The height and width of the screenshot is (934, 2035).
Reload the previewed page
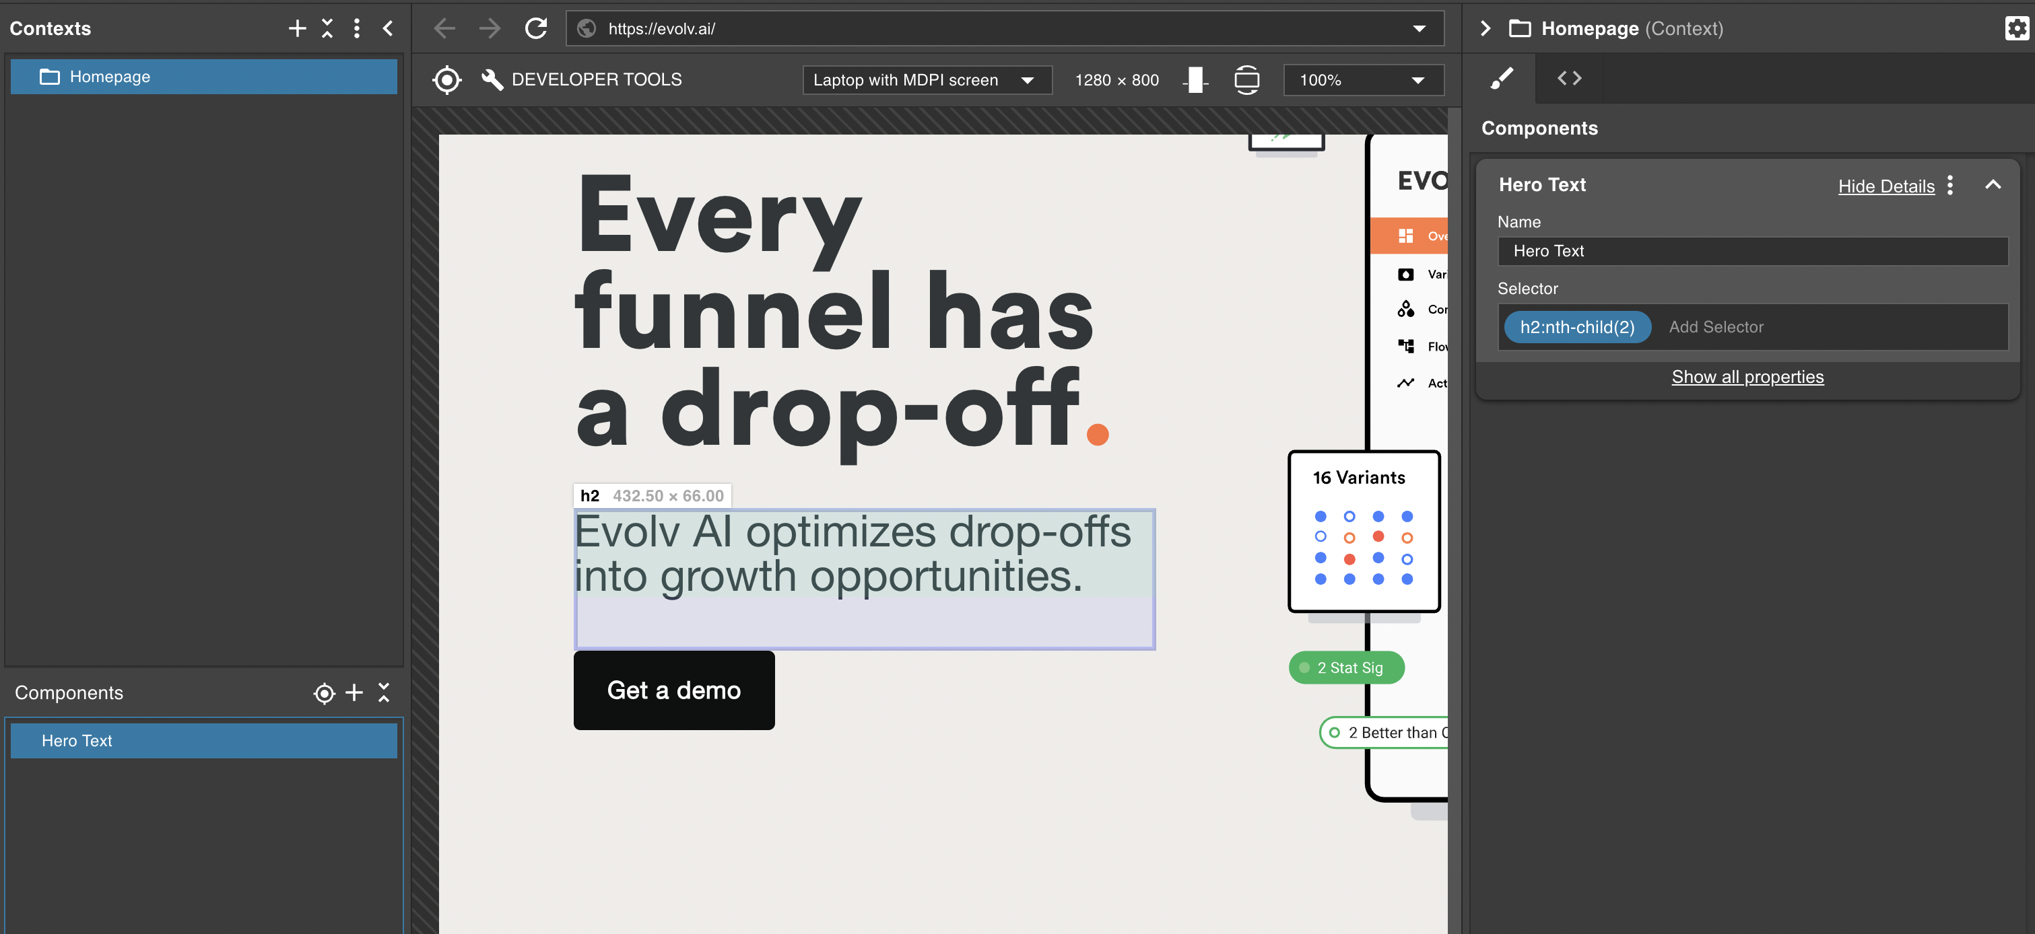point(537,28)
